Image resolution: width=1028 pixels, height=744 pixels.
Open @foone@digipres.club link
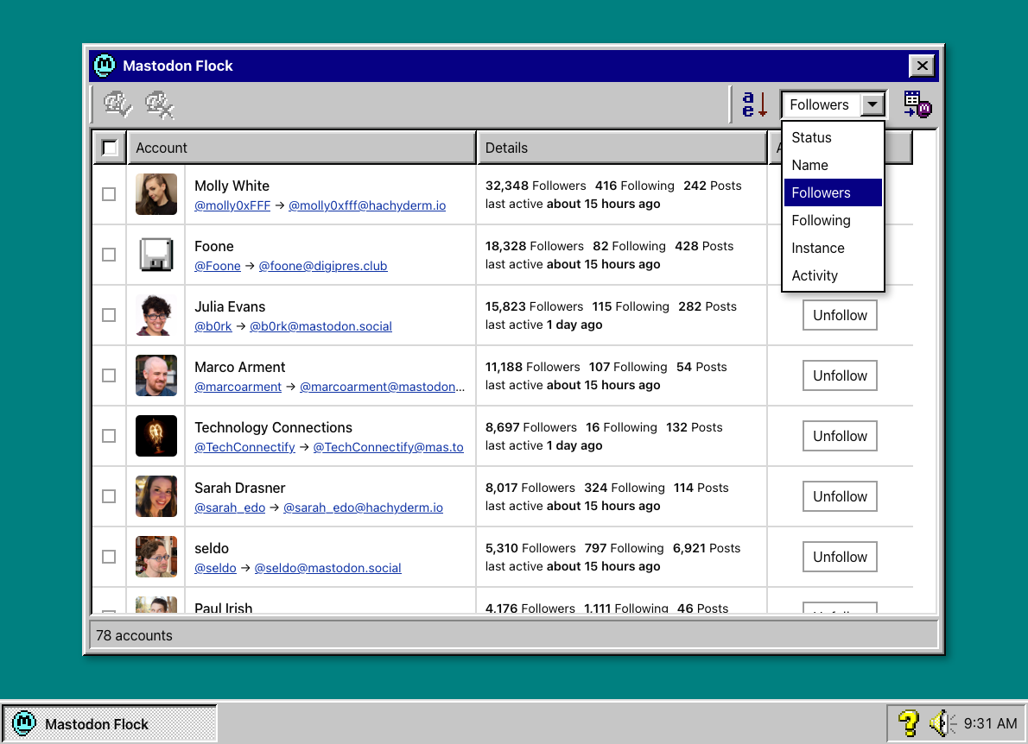[x=323, y=266]
